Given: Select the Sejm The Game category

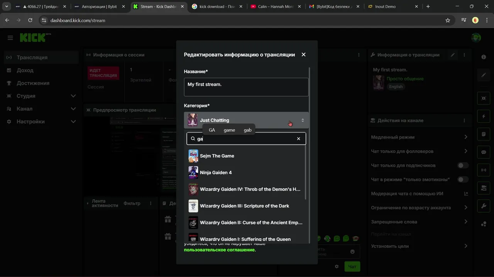Looking at the screenshot, I should click(246, 156).
